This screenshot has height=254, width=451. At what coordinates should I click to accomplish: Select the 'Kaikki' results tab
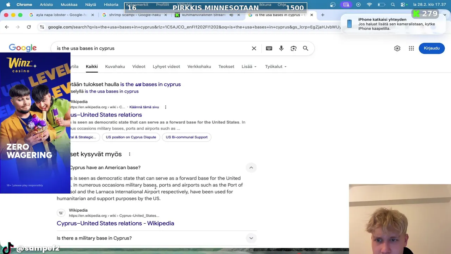[92, 66]
